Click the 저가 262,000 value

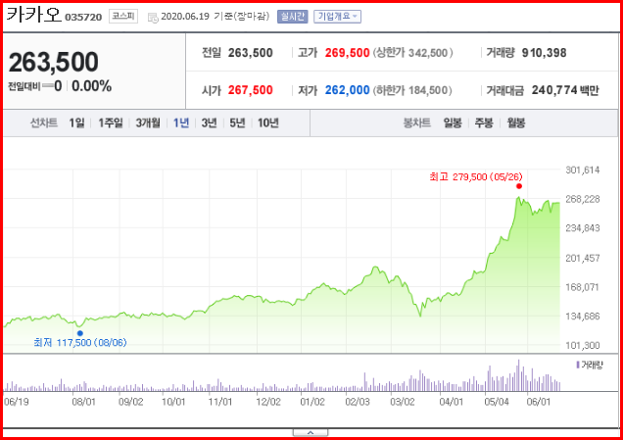pyautogui.click(x=348, y=90)
